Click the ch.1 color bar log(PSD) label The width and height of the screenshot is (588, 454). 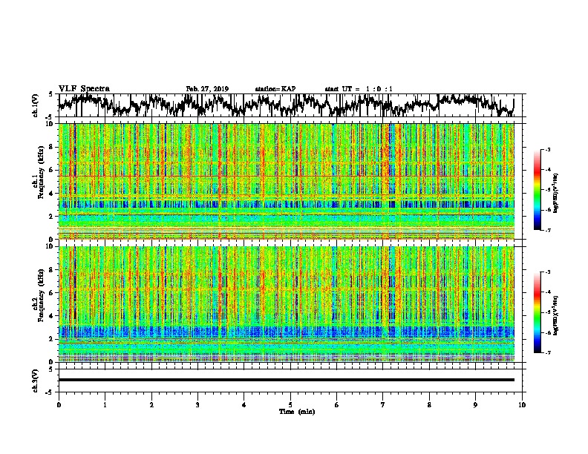coord(555,193)
